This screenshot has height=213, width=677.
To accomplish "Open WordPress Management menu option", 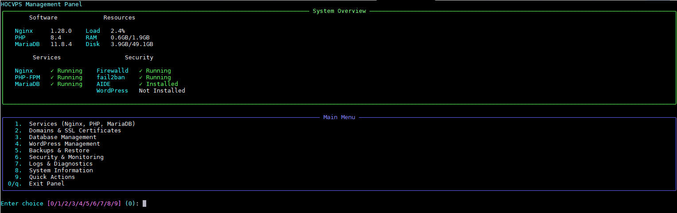I will 64,144.
